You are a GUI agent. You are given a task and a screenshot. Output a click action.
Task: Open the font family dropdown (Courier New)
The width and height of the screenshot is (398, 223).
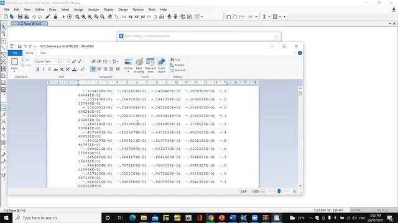[x=58, y=61]
